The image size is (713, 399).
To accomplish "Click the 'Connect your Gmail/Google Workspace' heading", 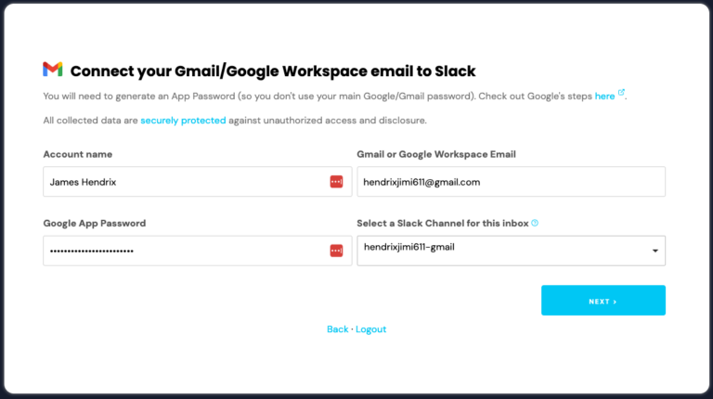I will point(273,71).
